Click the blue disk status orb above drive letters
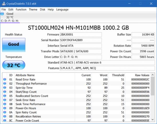The width and height of the screenshot is (157, 124). (2, 14)
